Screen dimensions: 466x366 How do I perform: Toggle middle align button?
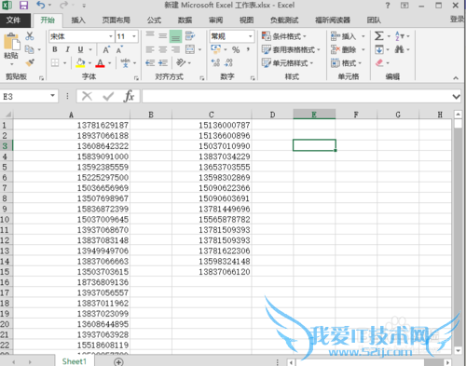click(x=163, y=36)
